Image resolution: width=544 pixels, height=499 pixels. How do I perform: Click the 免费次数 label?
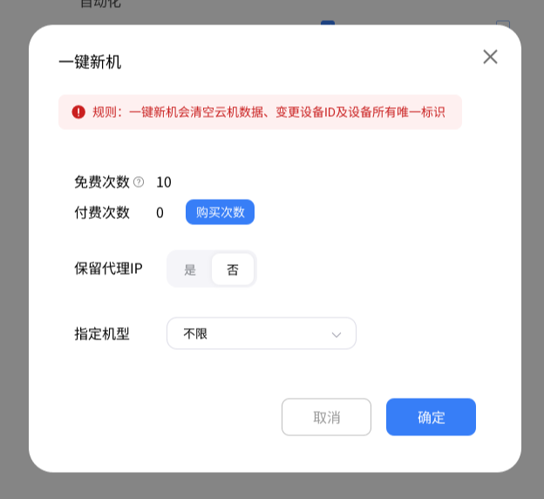pyautogui.click(x=102, y=182)
